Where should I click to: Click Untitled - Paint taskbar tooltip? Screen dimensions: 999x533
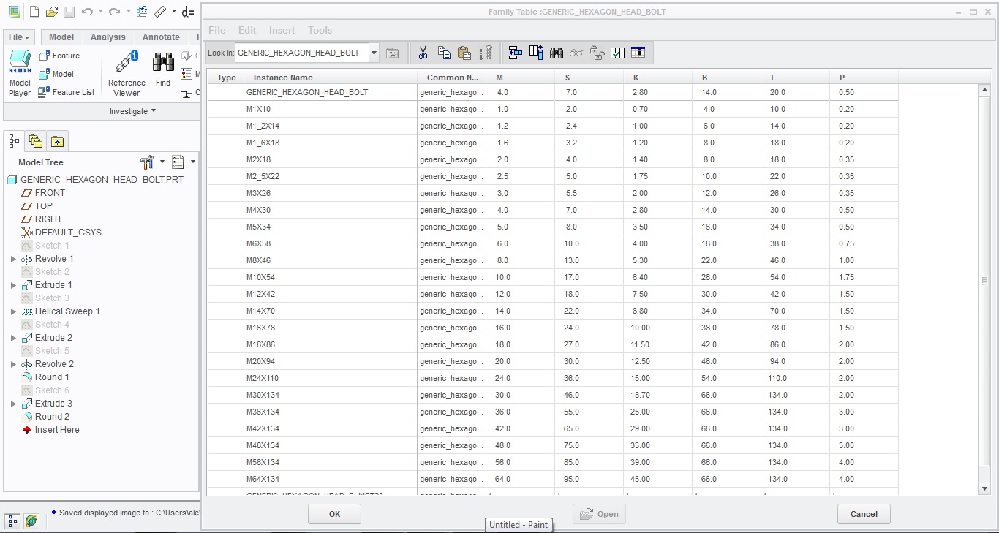519,525
